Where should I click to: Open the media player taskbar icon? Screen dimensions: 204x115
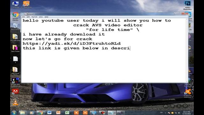32,113
